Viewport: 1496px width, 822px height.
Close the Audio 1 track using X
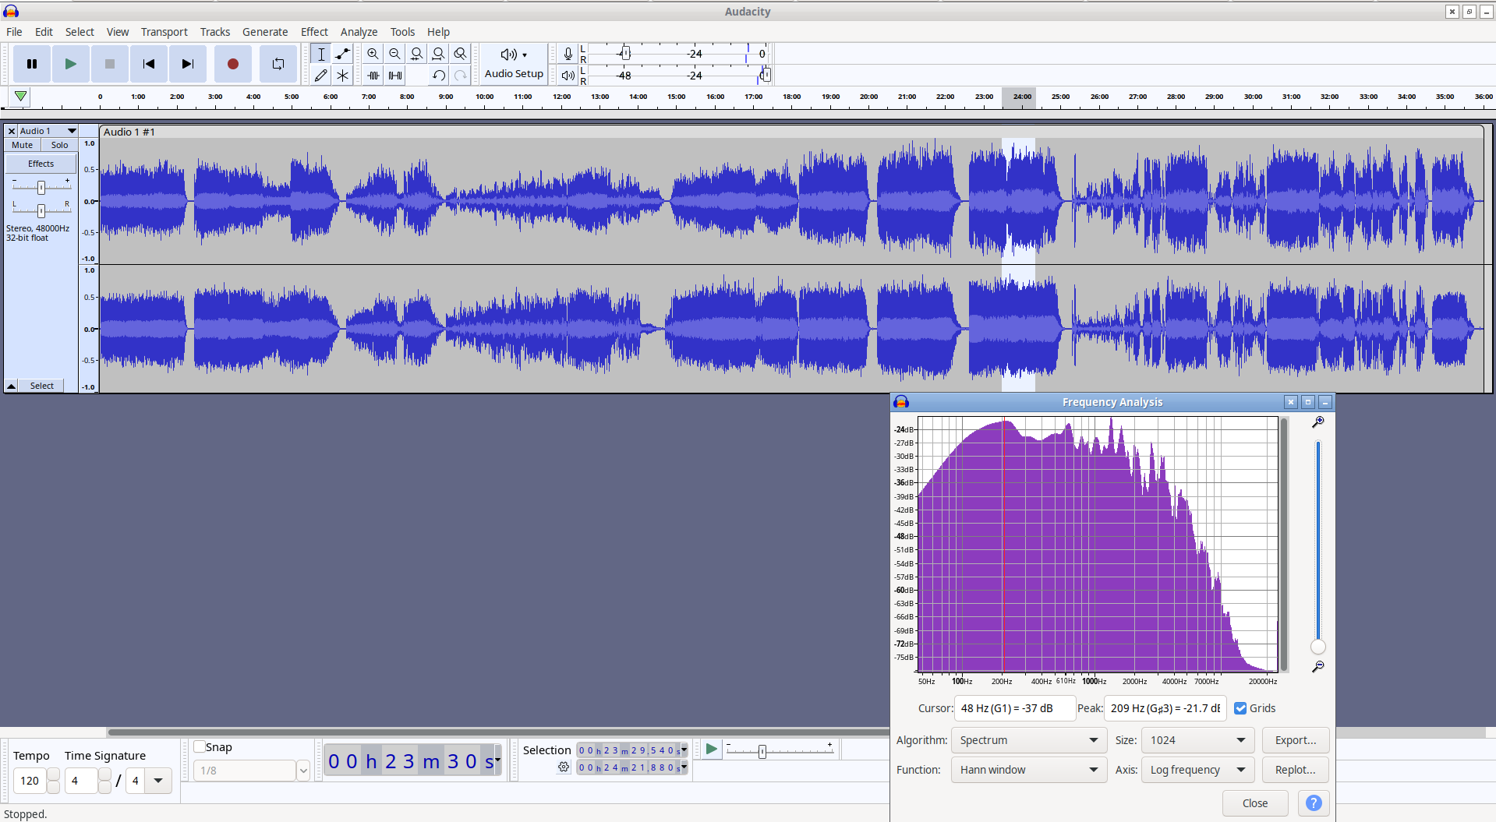pyautogui.click(x=12, y=131)
